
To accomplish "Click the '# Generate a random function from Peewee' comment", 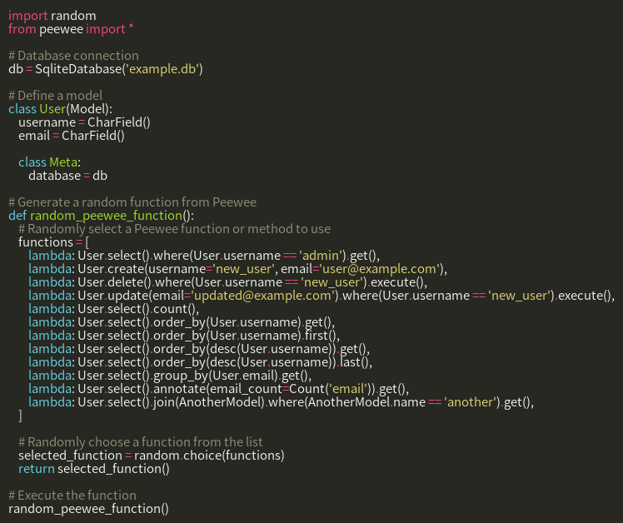I will pos(132,202).
